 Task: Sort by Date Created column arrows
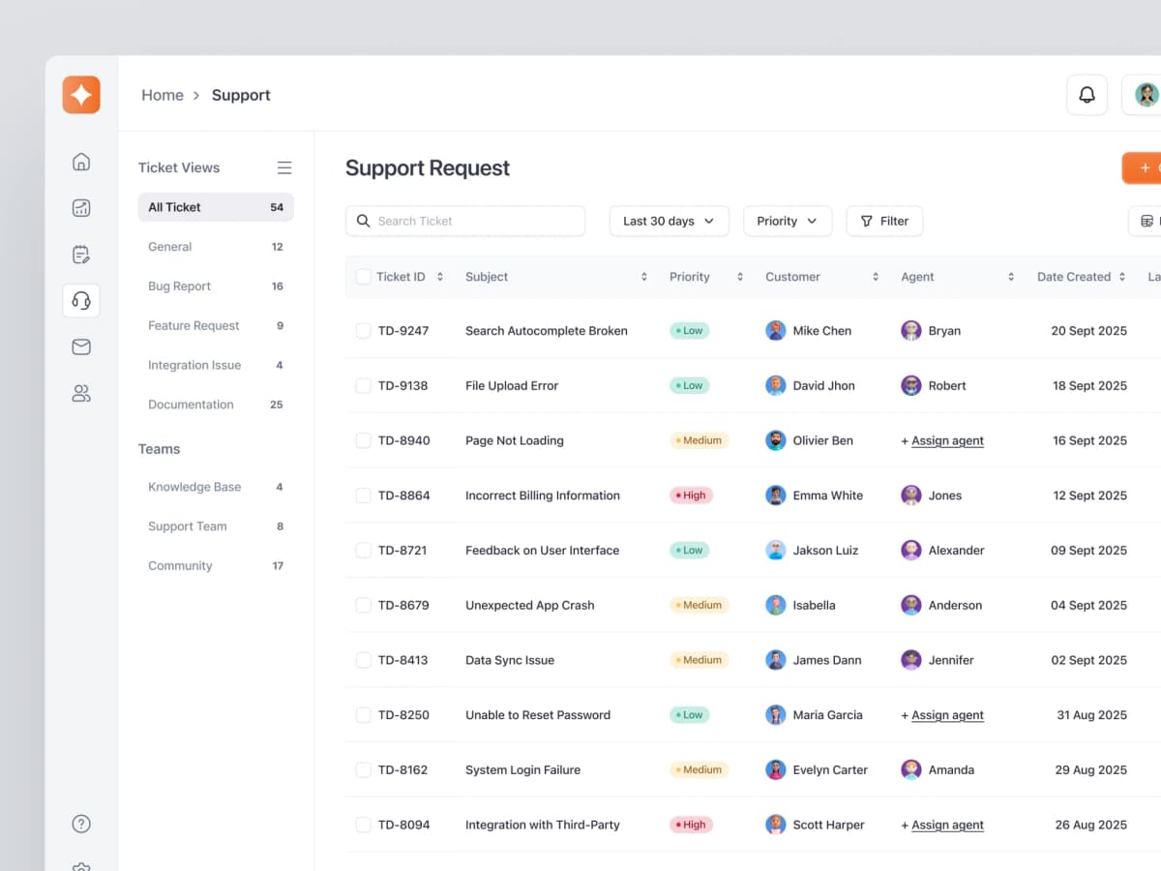(x=1122, y=277)
